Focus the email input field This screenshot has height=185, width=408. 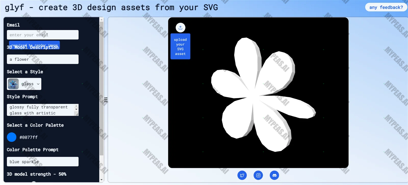pos(43,35)
